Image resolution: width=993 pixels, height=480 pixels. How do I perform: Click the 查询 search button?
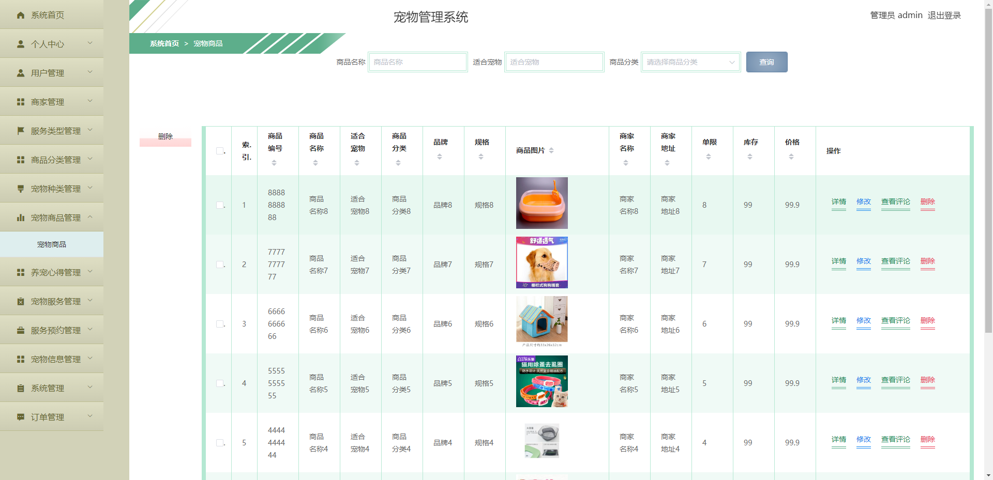766,62
